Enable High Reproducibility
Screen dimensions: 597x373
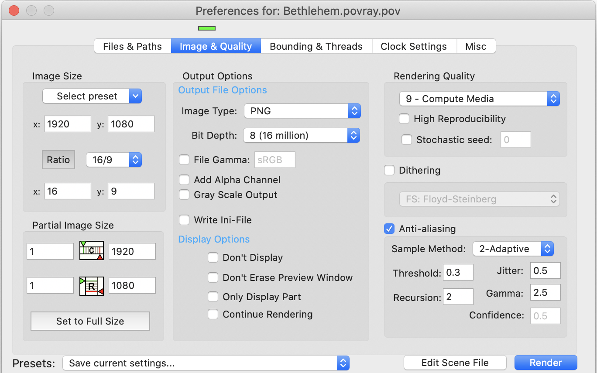tap(405, 119)
